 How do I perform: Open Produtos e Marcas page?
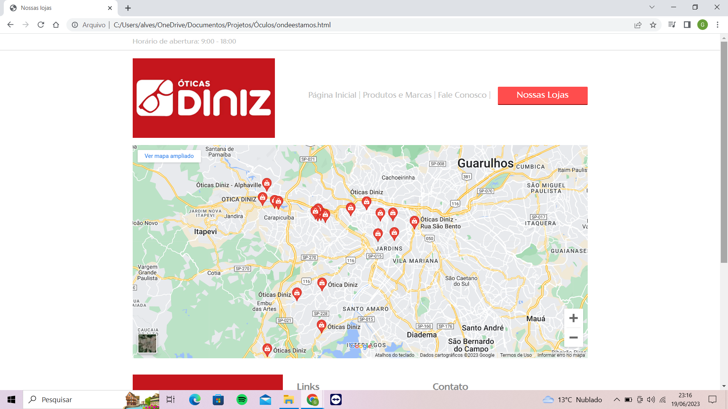coord(397,95)
